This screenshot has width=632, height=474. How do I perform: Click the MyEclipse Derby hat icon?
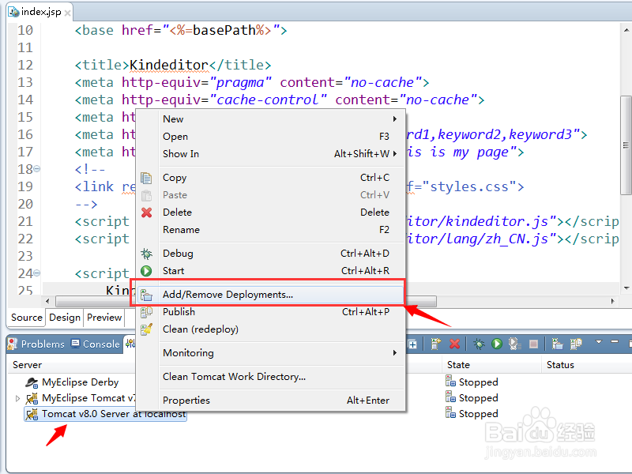pos(32,382)
